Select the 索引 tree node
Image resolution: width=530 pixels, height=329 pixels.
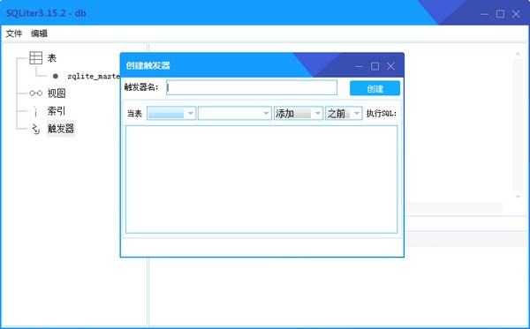[x=57, y=111]
